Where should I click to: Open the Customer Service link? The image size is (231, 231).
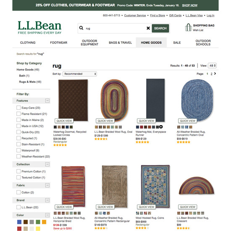click(x=135, y=16)
